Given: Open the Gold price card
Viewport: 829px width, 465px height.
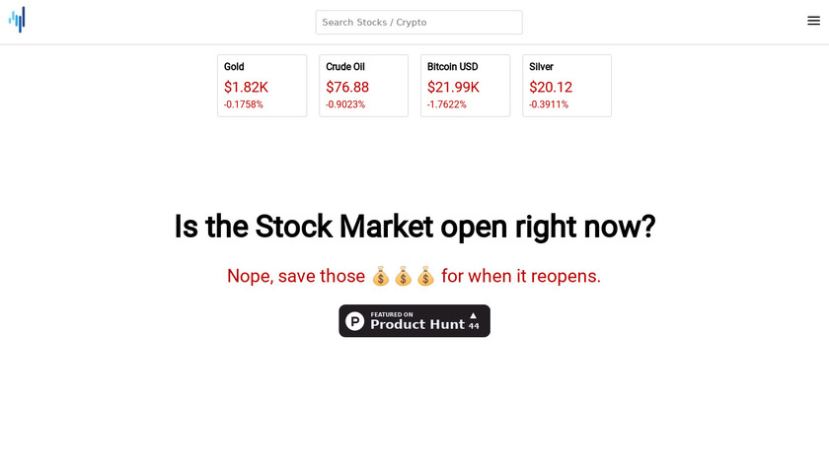Looking at the screenshot, I should (262, 86).
